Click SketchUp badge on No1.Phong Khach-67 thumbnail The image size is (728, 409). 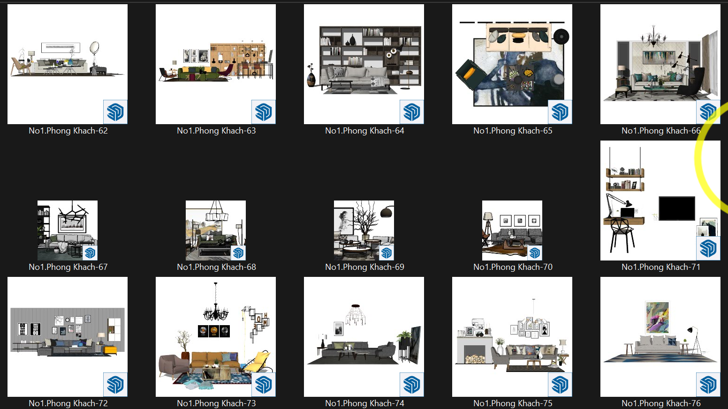[x=90, y=253]
